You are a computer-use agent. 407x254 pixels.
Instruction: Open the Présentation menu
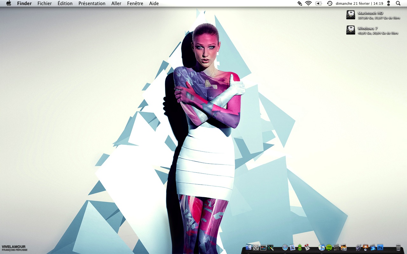[x=92, y=3]
